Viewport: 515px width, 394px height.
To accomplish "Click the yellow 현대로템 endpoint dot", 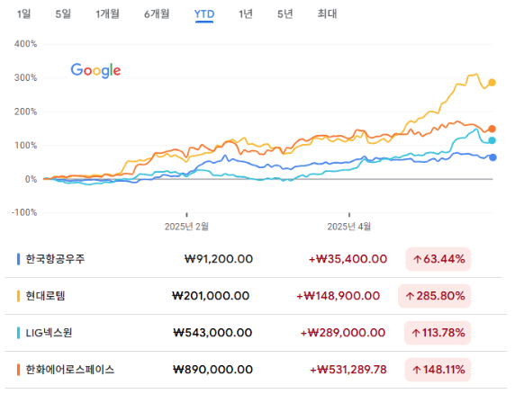I will 492,83.
